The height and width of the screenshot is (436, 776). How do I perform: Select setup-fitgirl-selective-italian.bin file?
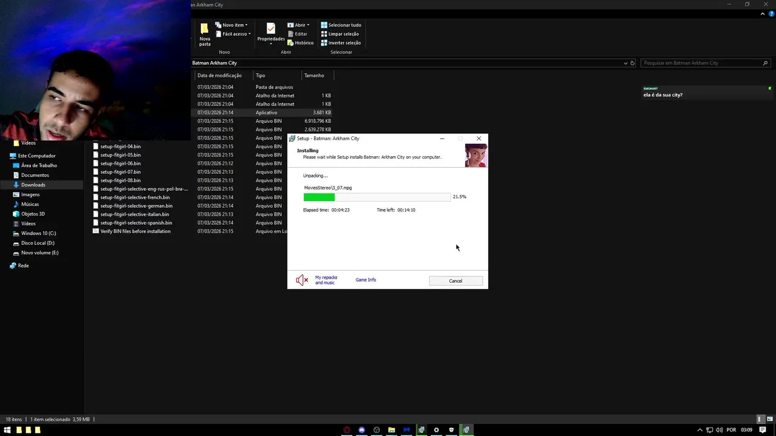(135, 214)
